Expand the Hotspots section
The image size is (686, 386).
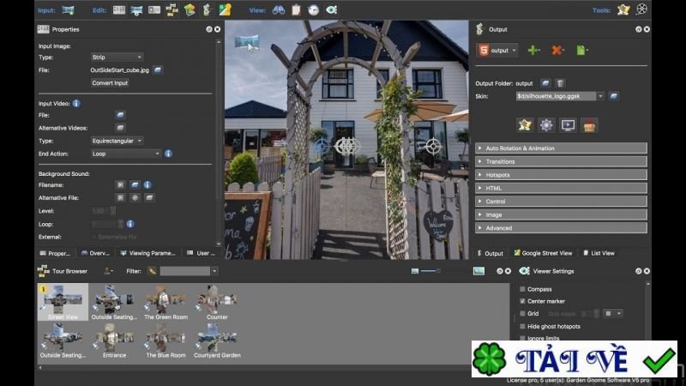pos(561,175)
